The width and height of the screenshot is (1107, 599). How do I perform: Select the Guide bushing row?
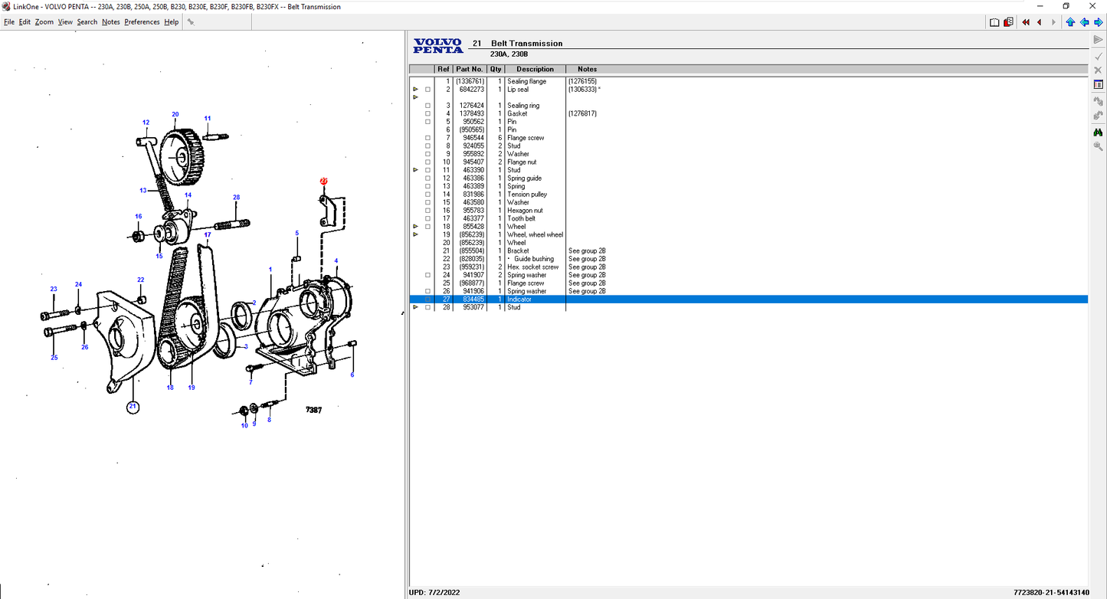click(x=748, y=259)
